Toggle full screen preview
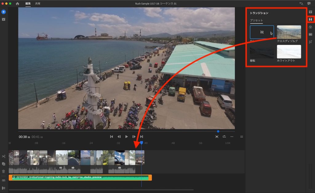 pos(217,136)
